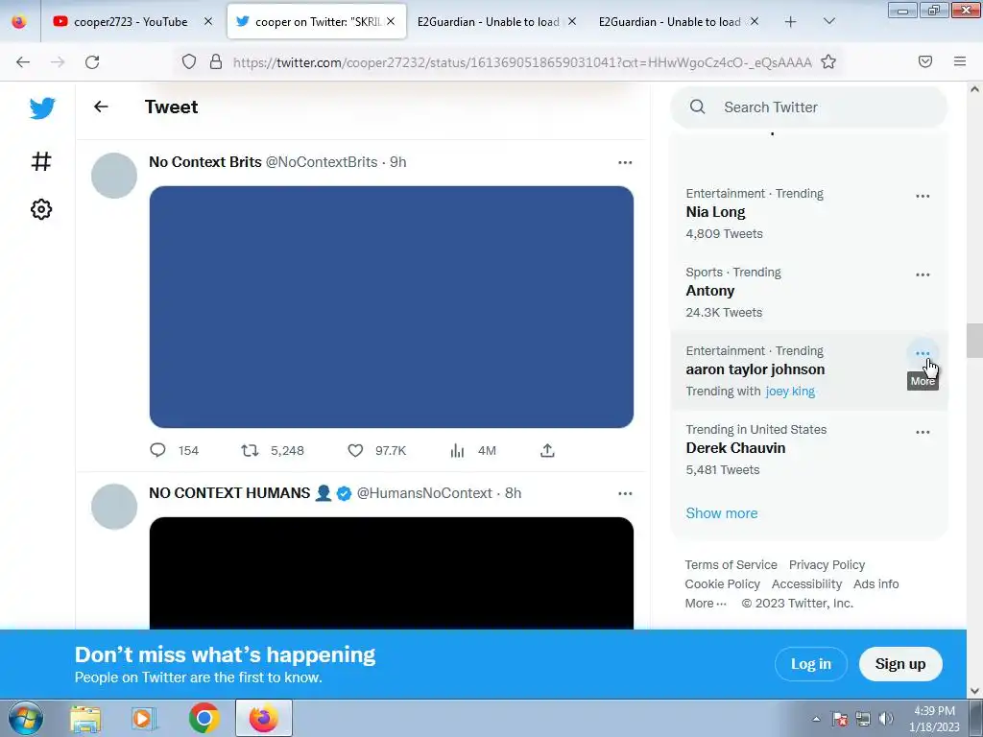This screenshot has height=737, width=983.
Task: Open the taskbar clock
Action: pos(934,719)
